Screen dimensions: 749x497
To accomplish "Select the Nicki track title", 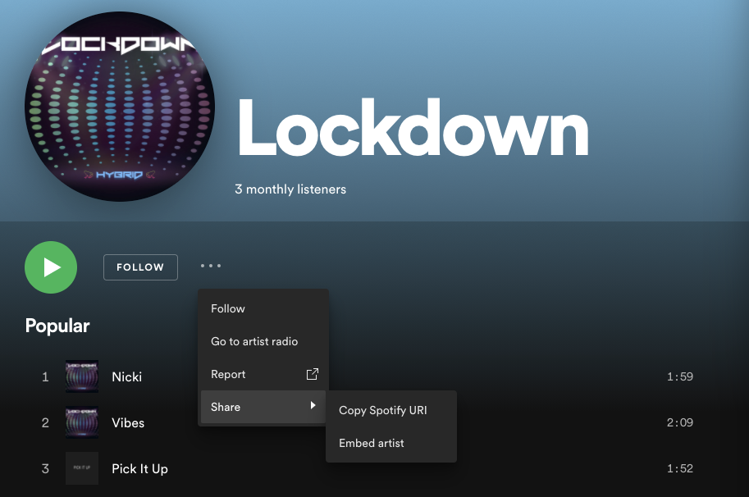I will click(127, 376).
